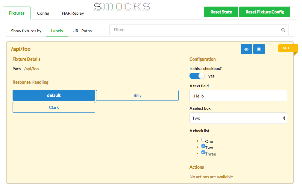Select the Fixtures tab
Image resolution: width=302 pixels, height=186 pixels.
coord(17,13)
